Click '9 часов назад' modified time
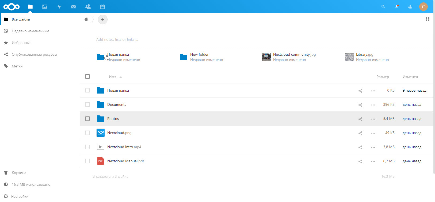 [x=414, y=90]
